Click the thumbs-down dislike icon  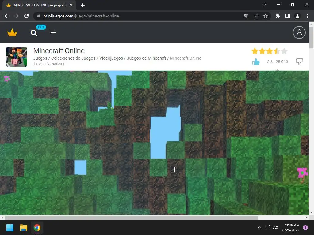(299, 62)
